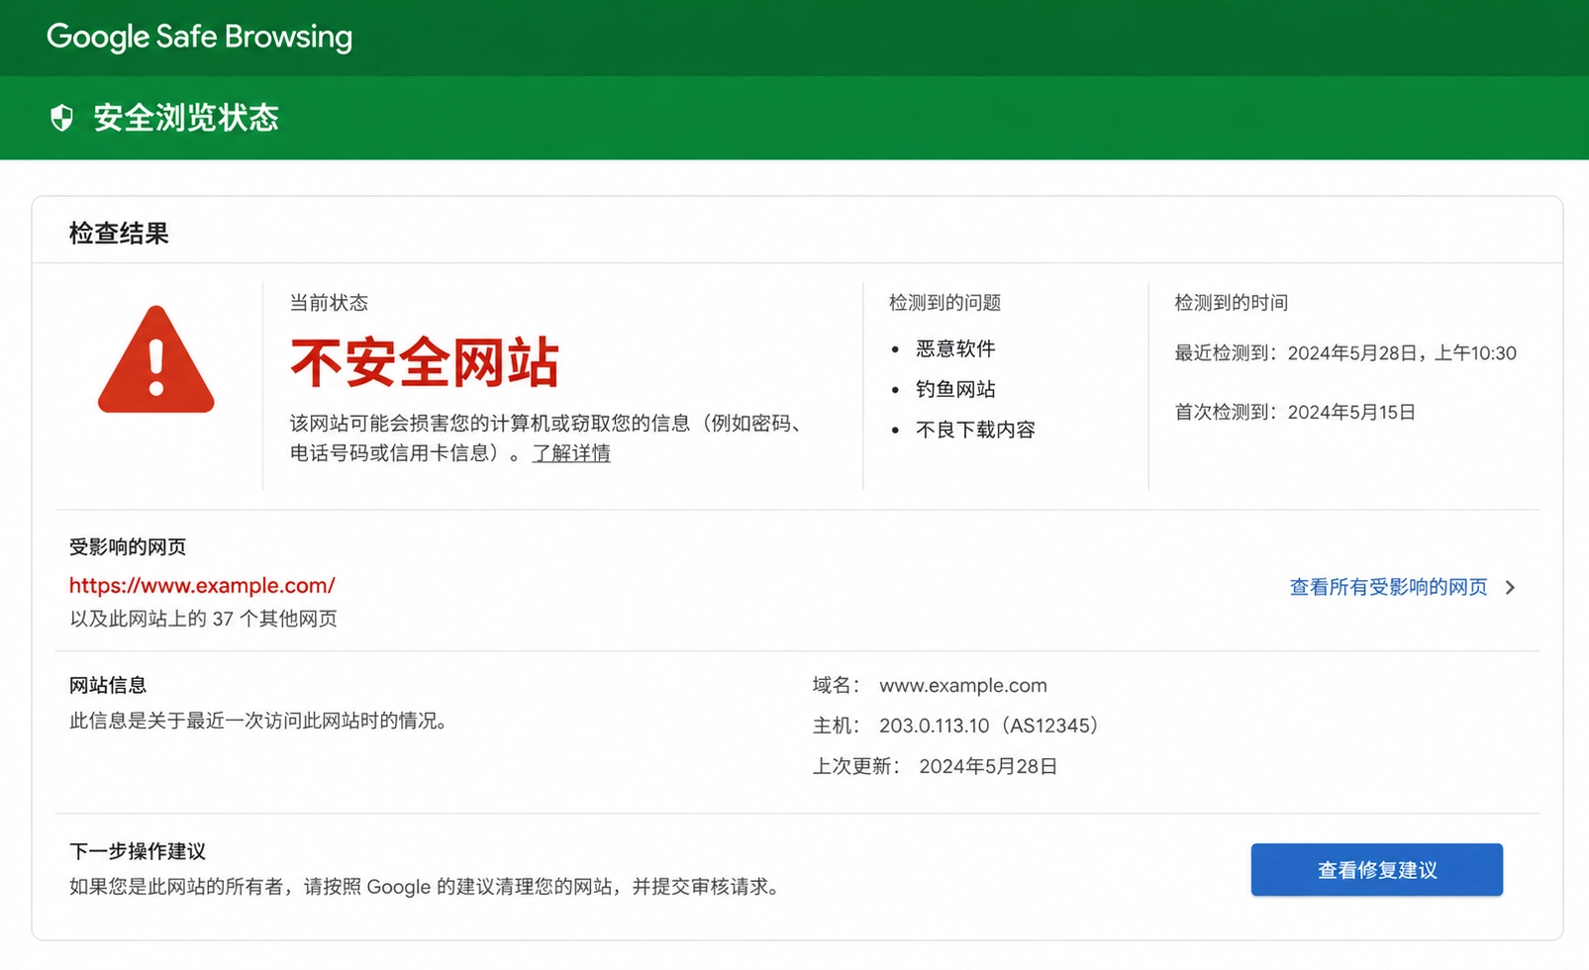The image size is (1589, 970).
Task: Click the 查看修复建议 button
Action: [1376, 870]
